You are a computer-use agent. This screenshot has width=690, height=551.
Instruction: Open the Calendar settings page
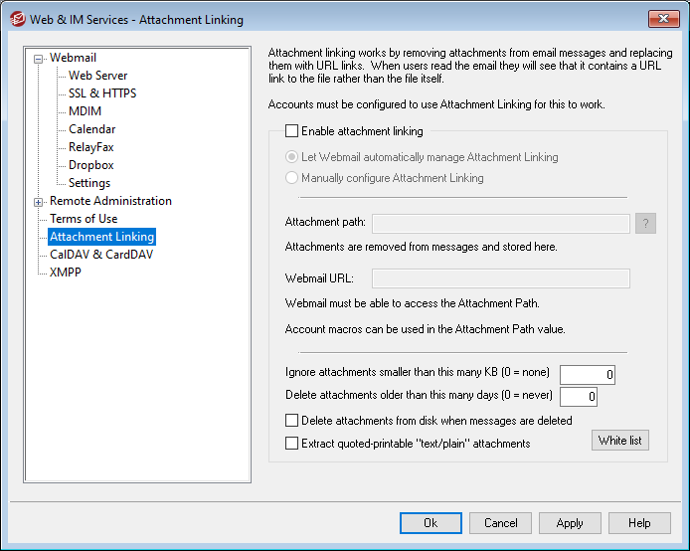click(x=92, y=129)
